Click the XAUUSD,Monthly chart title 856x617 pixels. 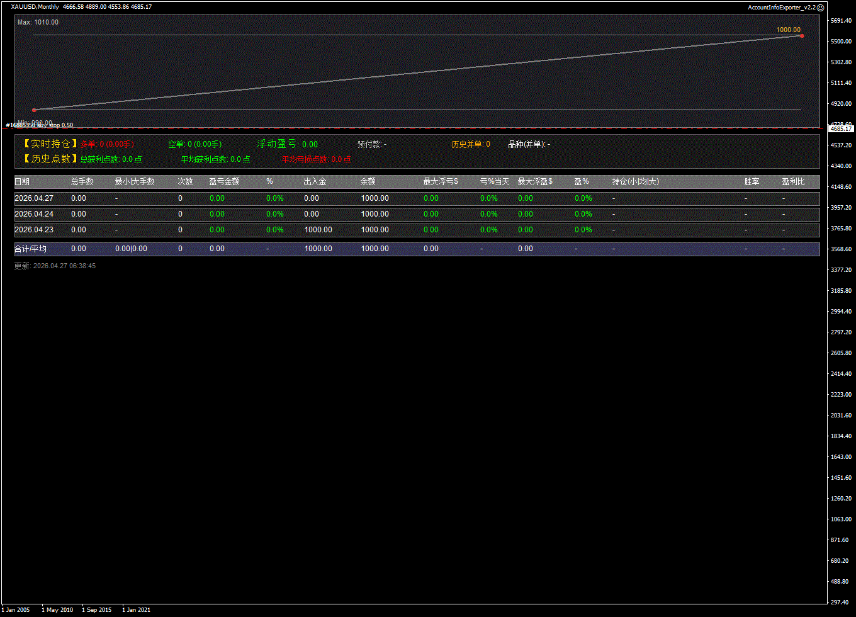[35, 7]
